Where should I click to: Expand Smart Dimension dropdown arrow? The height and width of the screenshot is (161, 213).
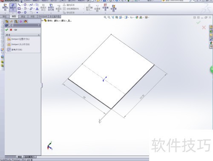(13, 13)
